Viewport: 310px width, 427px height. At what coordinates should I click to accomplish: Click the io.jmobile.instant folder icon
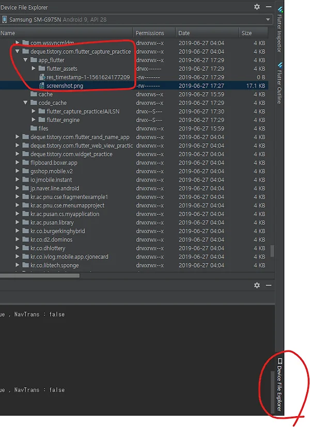25,180
